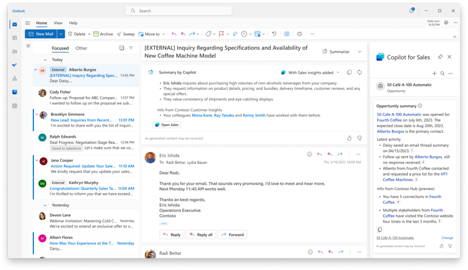Image resolution: width=468 pixels, height=270 pixels.
Task: Click the Reply all button below email
Action: click(x=201, y=235)
